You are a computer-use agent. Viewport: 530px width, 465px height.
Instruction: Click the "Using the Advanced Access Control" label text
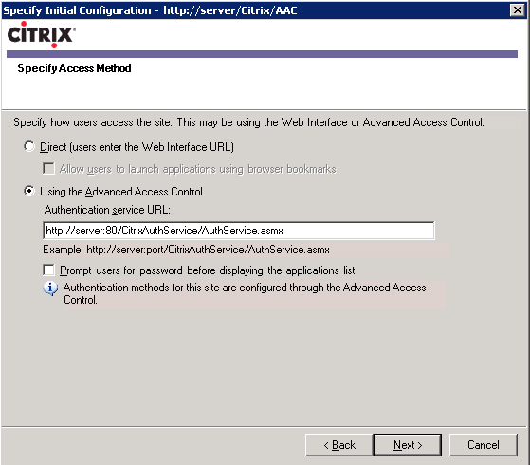pyautogui.click(x=121, y=192)
